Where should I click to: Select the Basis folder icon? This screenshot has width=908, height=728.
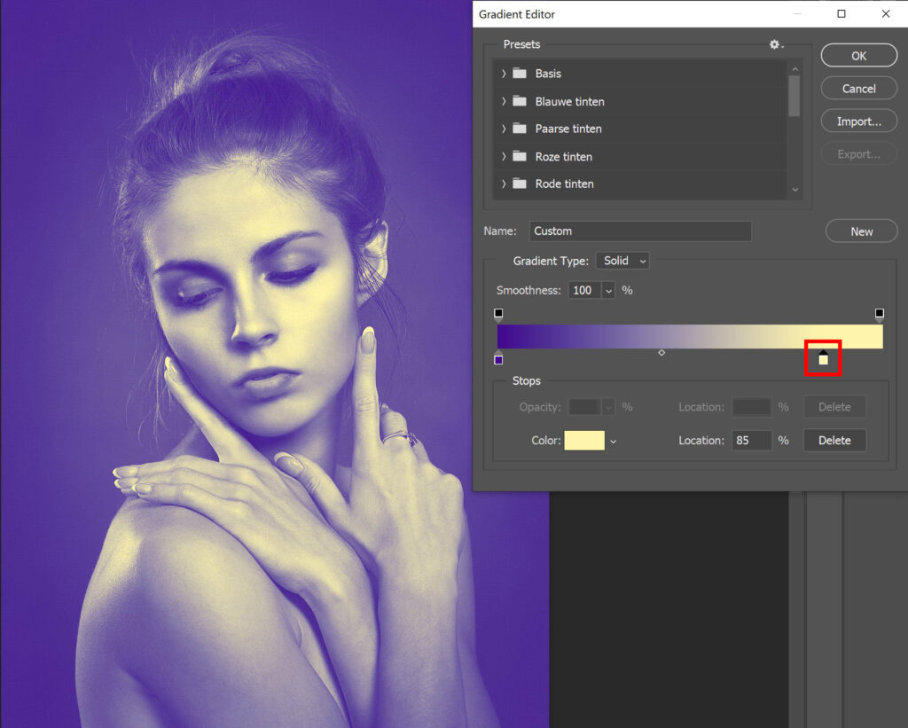[x=520, y=74]
